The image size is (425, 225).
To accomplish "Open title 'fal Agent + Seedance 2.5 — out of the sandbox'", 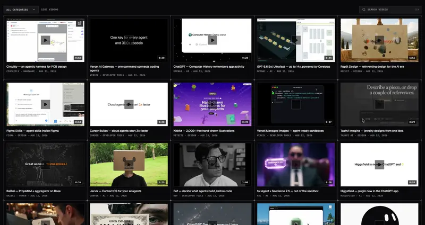I will pos(288,191).
